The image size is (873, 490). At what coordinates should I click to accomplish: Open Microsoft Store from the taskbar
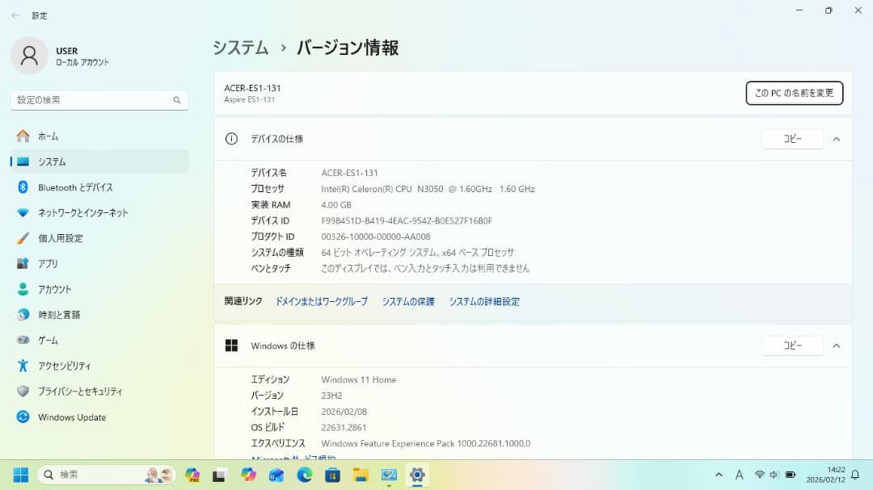click(332, 475)
